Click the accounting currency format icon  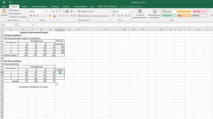(x=113, y=16)
